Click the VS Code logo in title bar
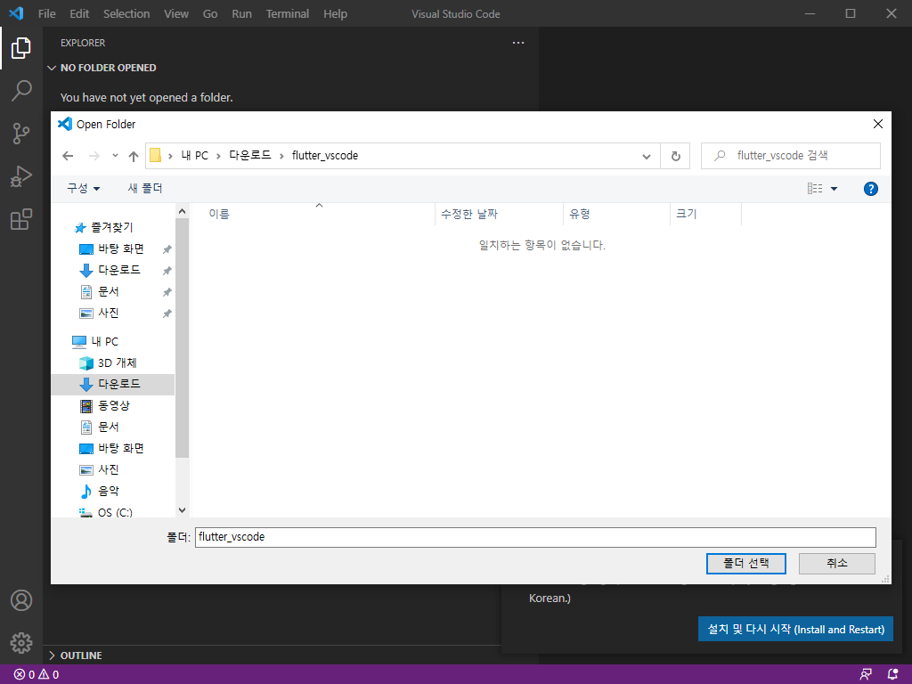The width and height of the screenshot is (912, 684). click(16, 13)
